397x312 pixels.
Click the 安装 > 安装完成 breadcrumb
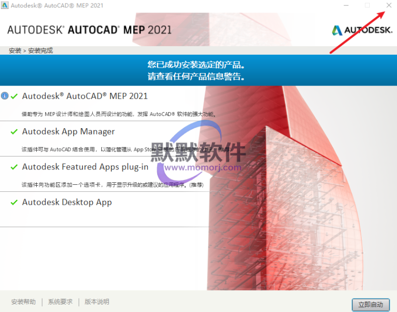click(31, 50)
